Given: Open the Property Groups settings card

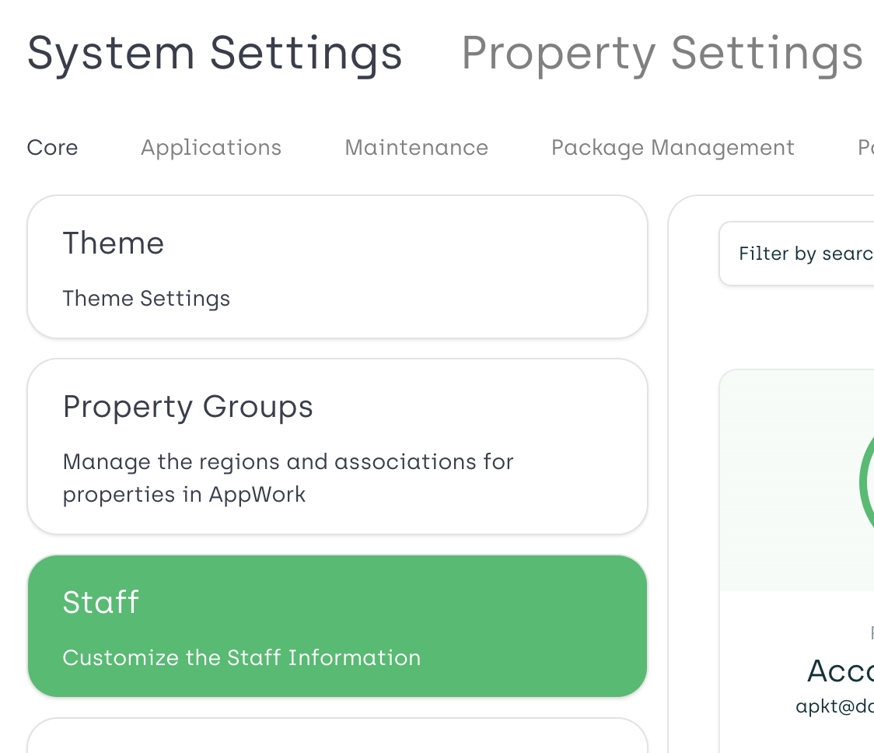Looking at the screenshot, I should pos(337,445).
